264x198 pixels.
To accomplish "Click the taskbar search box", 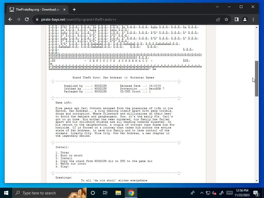I will coord(50,193).
